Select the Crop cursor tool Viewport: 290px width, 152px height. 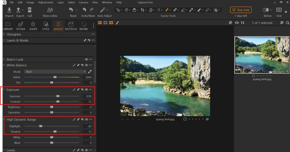pyautogui.click(x=143, y=10)
